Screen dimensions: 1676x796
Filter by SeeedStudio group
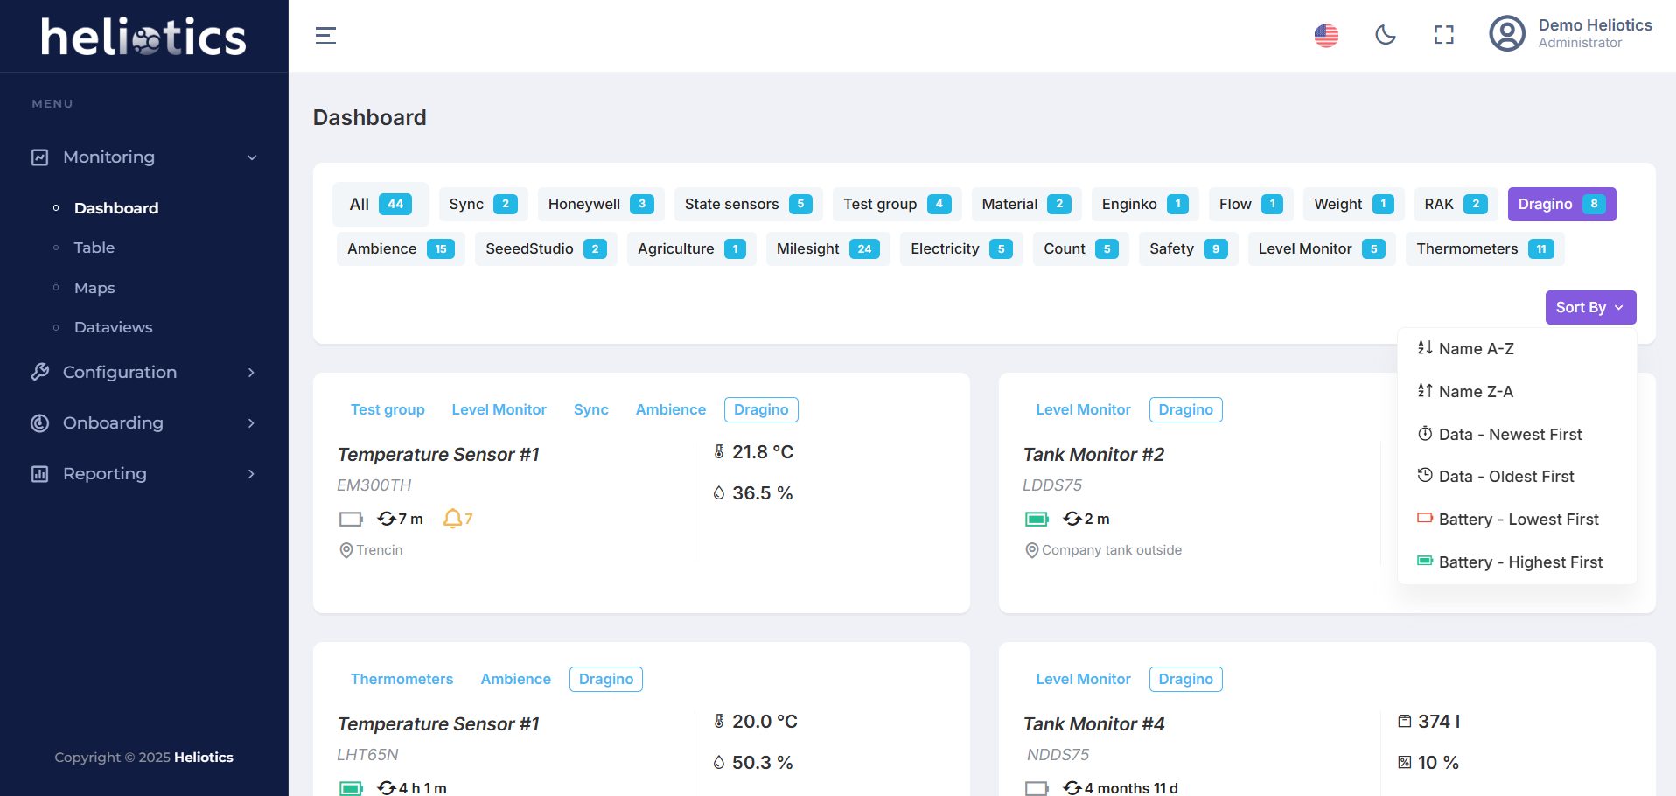[x=546, y=248]
